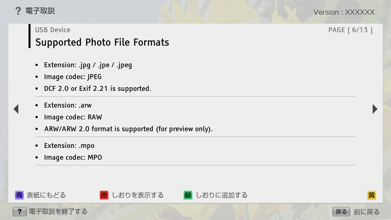Click the ? button beside 電子取説を終了する

pos(20,211)
